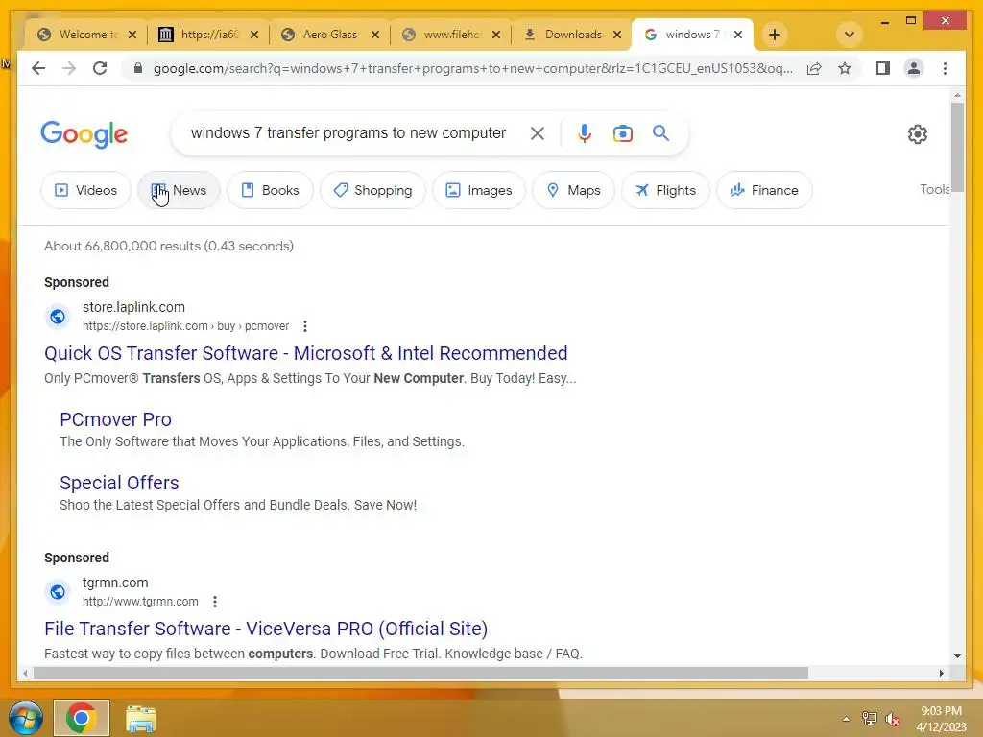Image resolution: width=983 pixels, height=737 pixels.
Task: Open the PCmover Pro link
Action: tap(115, 419)
